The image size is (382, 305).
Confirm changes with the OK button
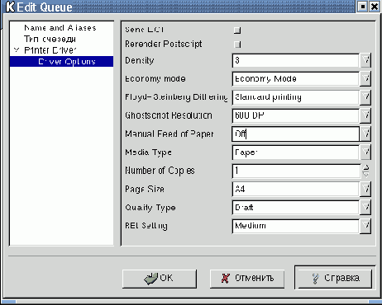click(160, 279)
